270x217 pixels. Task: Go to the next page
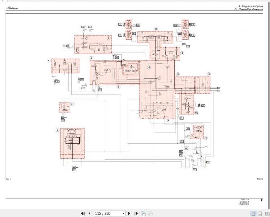click(129, 213)
